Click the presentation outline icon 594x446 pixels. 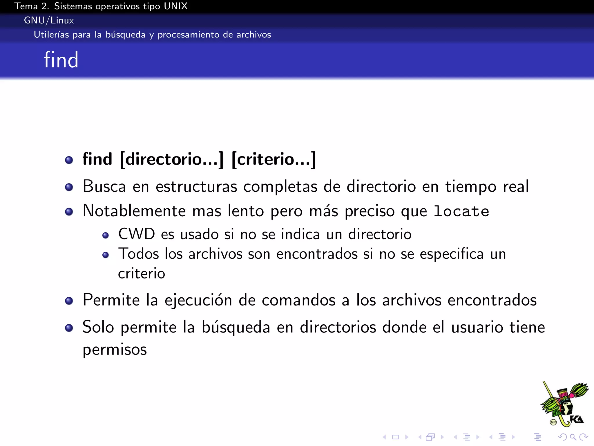point(537,437)
